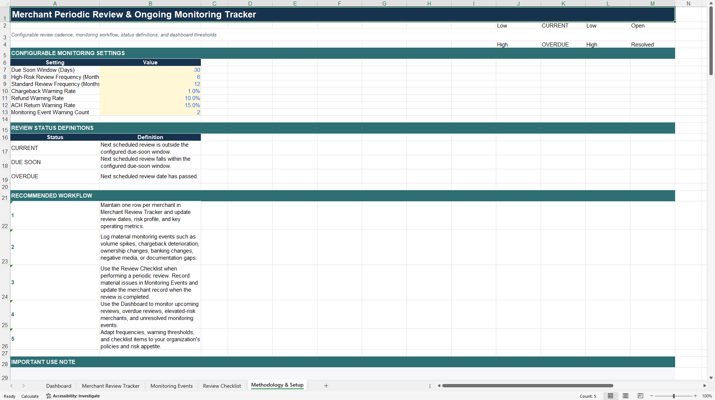
Task: Click vertical scroll down arrow
Action: tap(711, 378)
